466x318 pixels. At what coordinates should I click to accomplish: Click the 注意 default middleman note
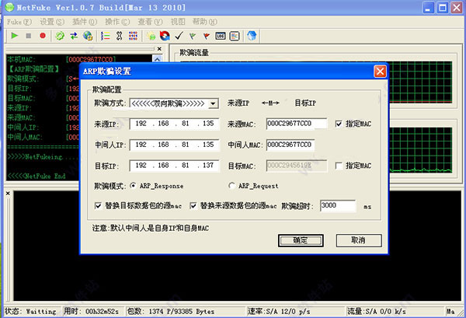151,228
